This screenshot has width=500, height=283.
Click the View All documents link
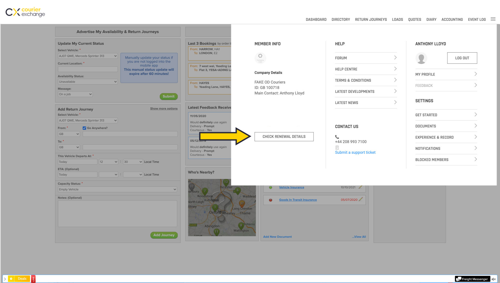pyautogui.click(x=359, y=237)
